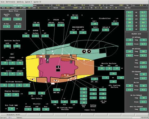Select the Flaps 12 status field
The width and height of the screenshot is (149, 119).
coord(17,8)
